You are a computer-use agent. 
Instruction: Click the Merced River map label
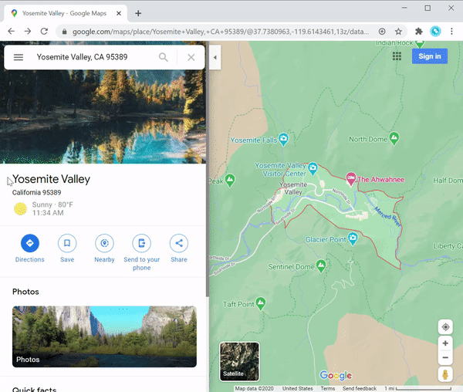(x=387, y=216)
